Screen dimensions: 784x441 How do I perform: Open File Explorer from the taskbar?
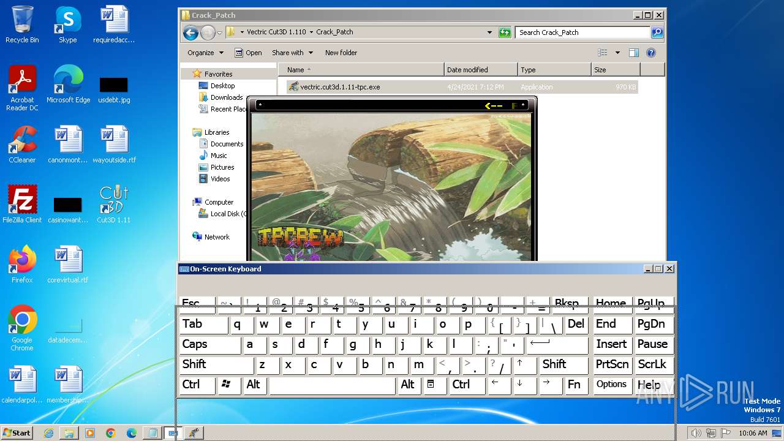pyautogui.click(x=69, y=433)
